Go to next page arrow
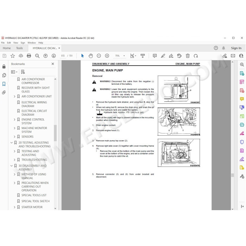Viewport: 246px width, 246px height. point(54,56)
